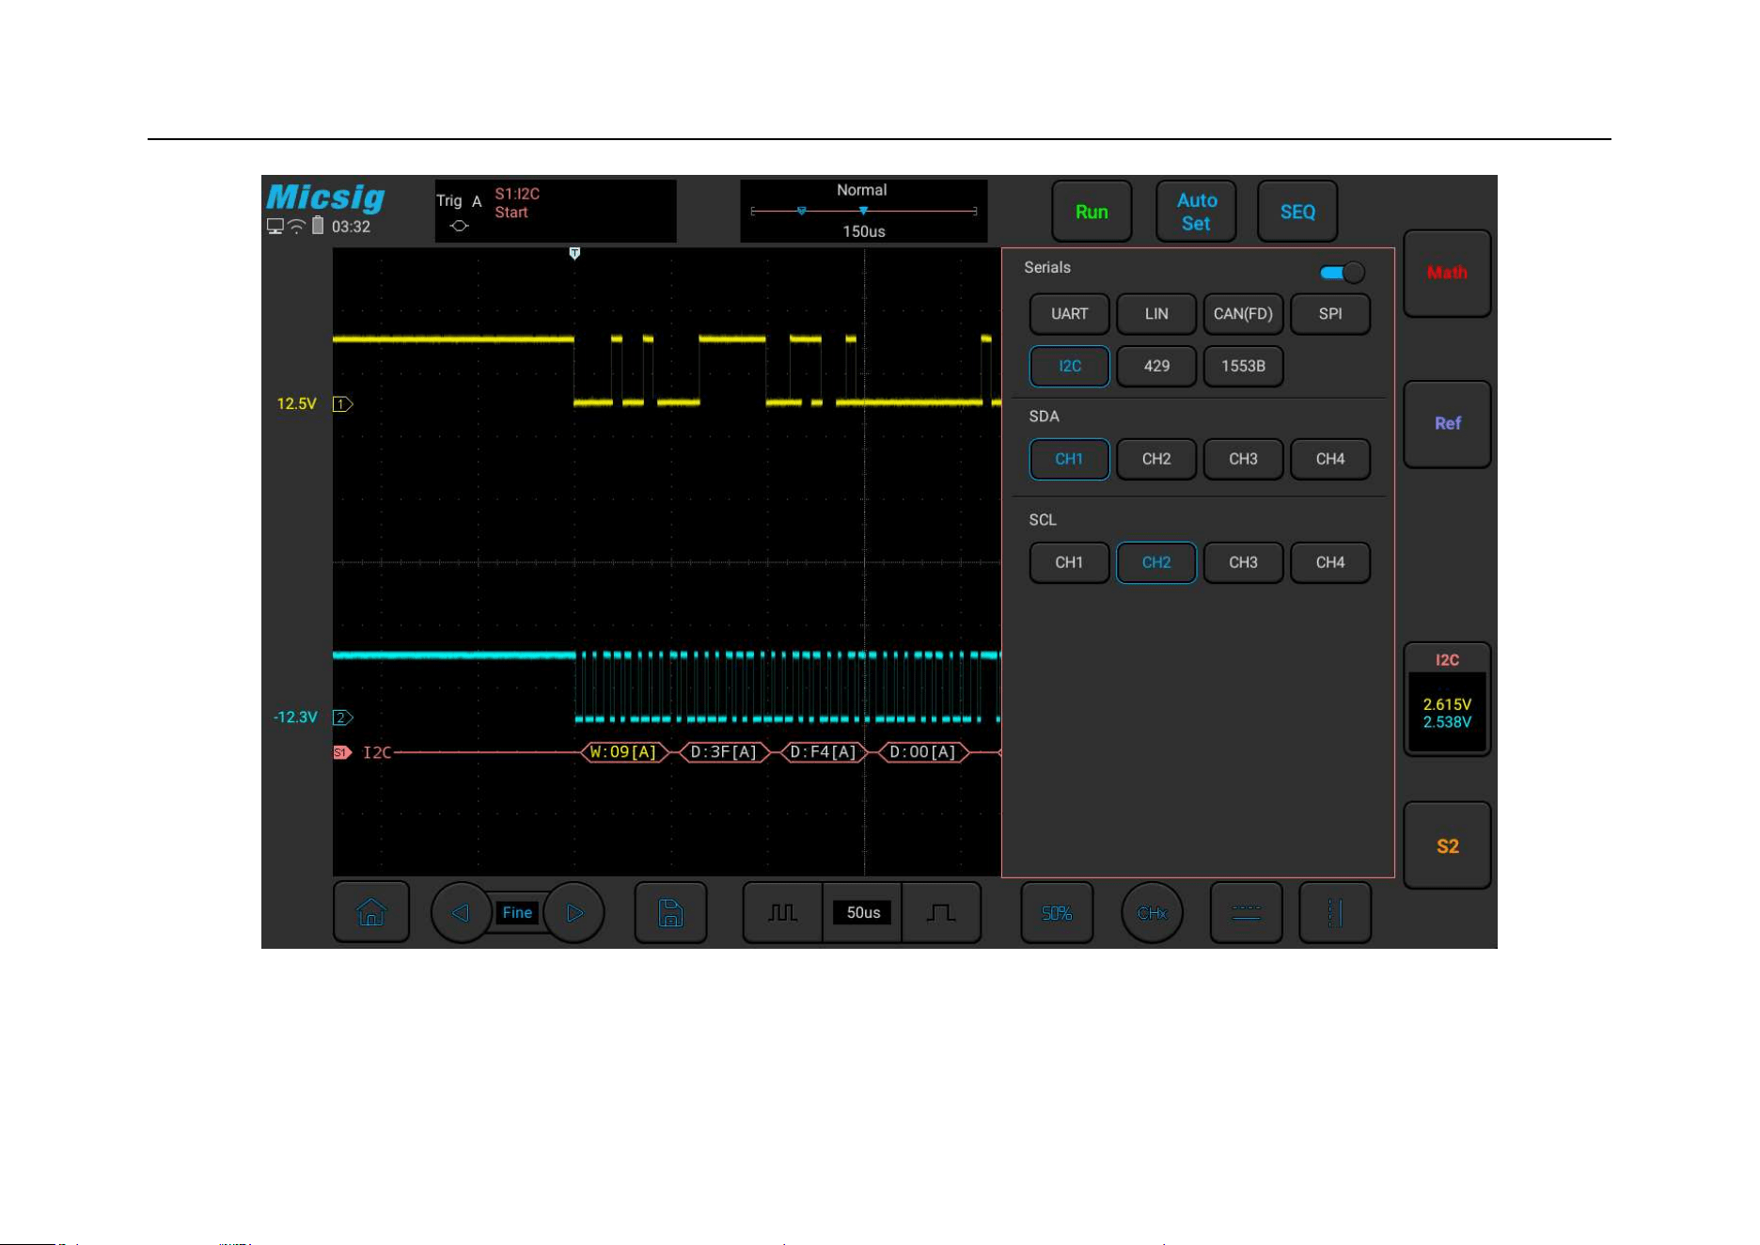
Task: Toggle the Serials decode switch
Action: pos(1343,273)
